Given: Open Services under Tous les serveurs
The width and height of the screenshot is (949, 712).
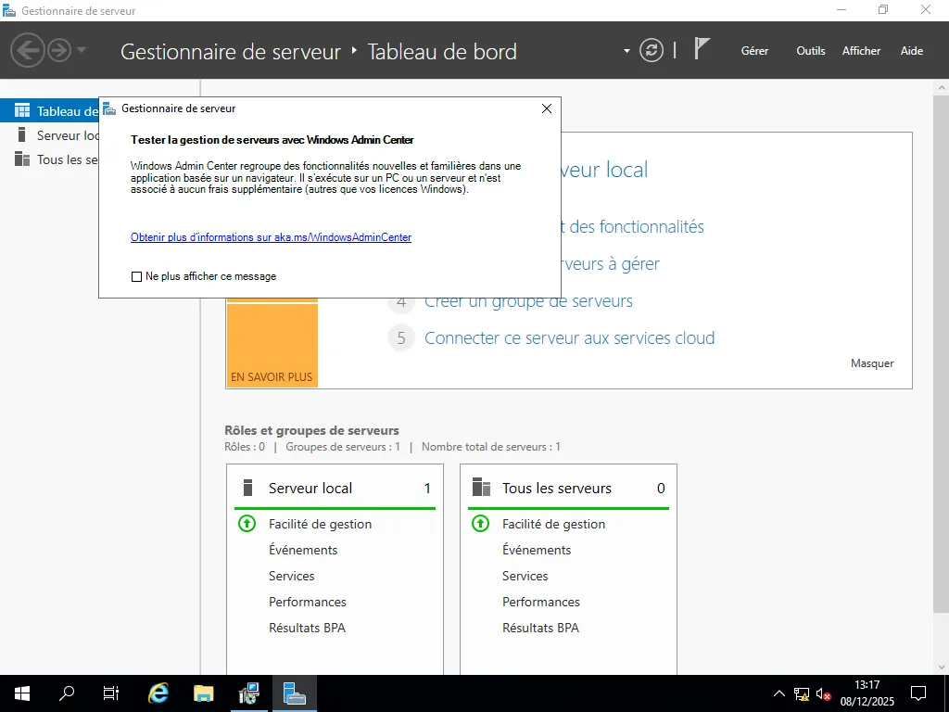Looking at the screenshot, I should tap(525, 576).
